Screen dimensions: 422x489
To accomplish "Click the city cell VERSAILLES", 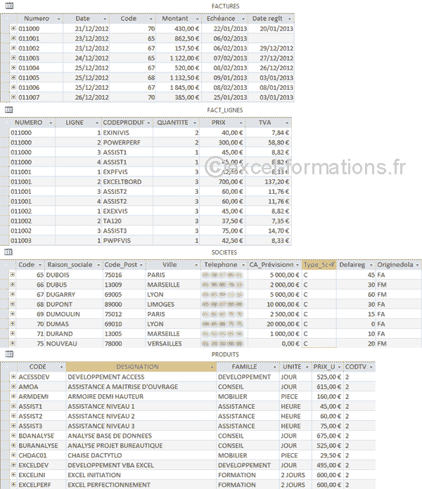I will point(173,344).
